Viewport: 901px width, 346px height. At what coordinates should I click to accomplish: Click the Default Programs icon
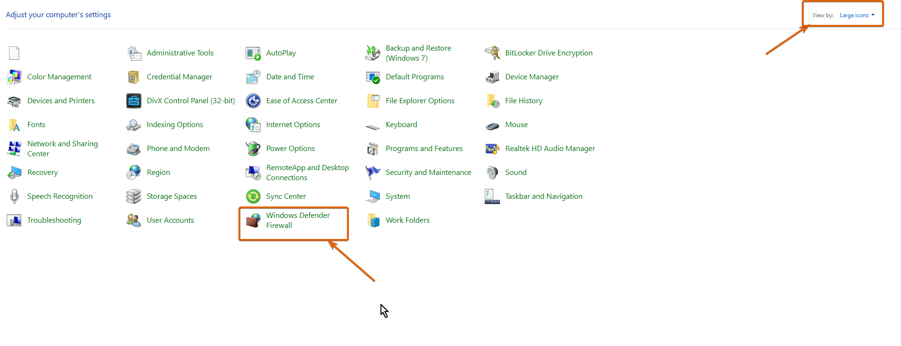coord(373,77)
